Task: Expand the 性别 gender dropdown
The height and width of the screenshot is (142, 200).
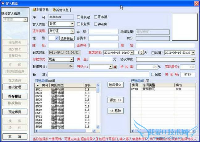Action: point(56,38)
